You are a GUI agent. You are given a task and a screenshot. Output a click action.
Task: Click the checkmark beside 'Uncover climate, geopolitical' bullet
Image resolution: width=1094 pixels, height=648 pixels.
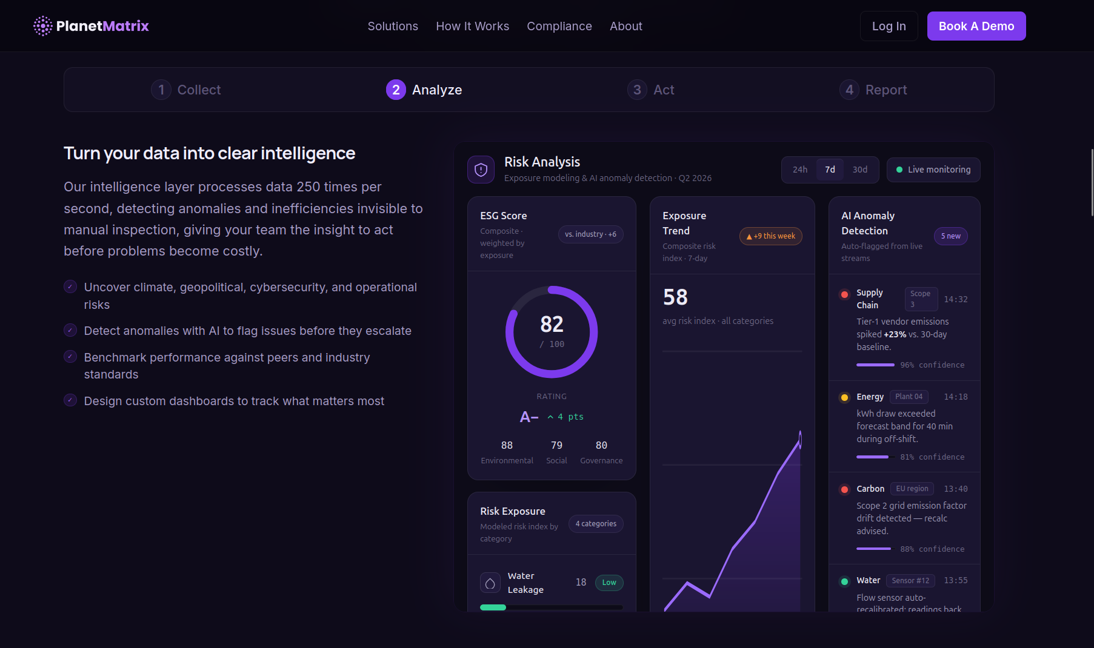[x=70, y=286]
